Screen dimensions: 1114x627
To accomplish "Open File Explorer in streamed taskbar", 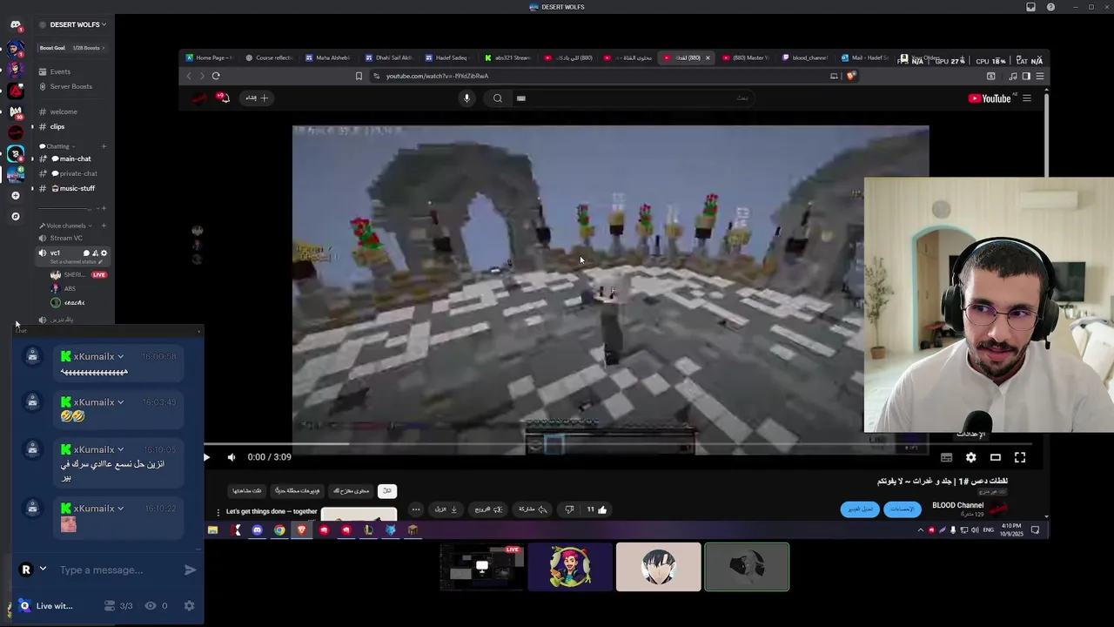I will tap(212, 529).
